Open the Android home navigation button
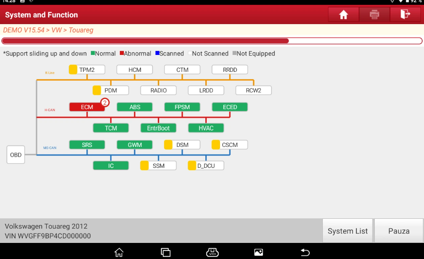Screen dimensions: 424x259 click(x=119, y=252)
